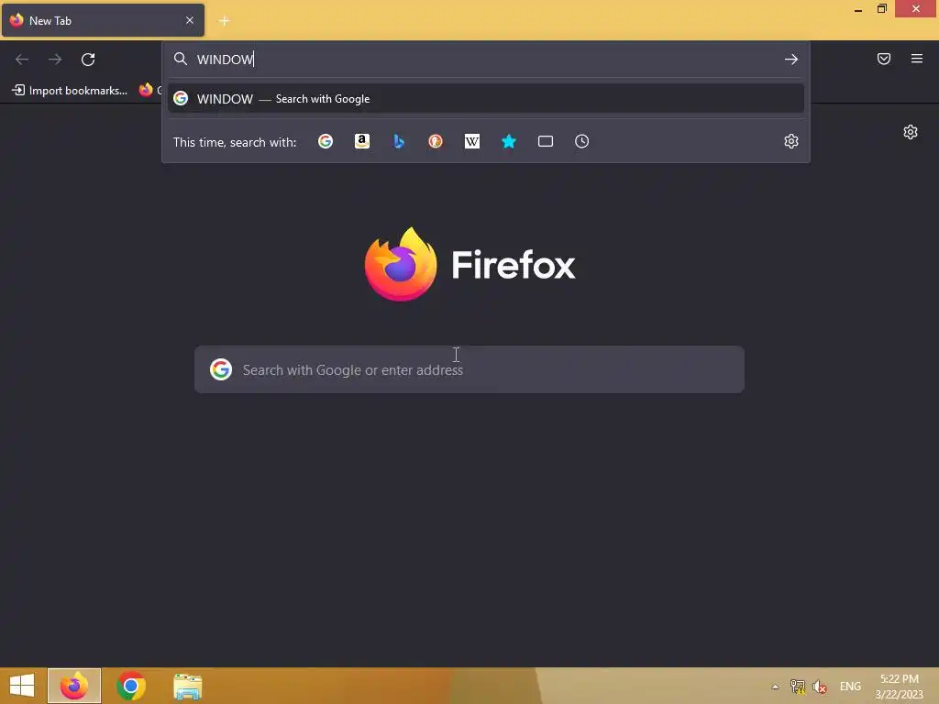This screenshot has height=704, width=939.
Task: Click the Firefox taskbar icon
Action: tap(74, 686)
